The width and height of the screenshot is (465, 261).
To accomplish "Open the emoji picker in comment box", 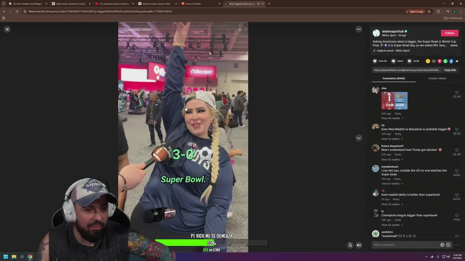I will [448, 245].
